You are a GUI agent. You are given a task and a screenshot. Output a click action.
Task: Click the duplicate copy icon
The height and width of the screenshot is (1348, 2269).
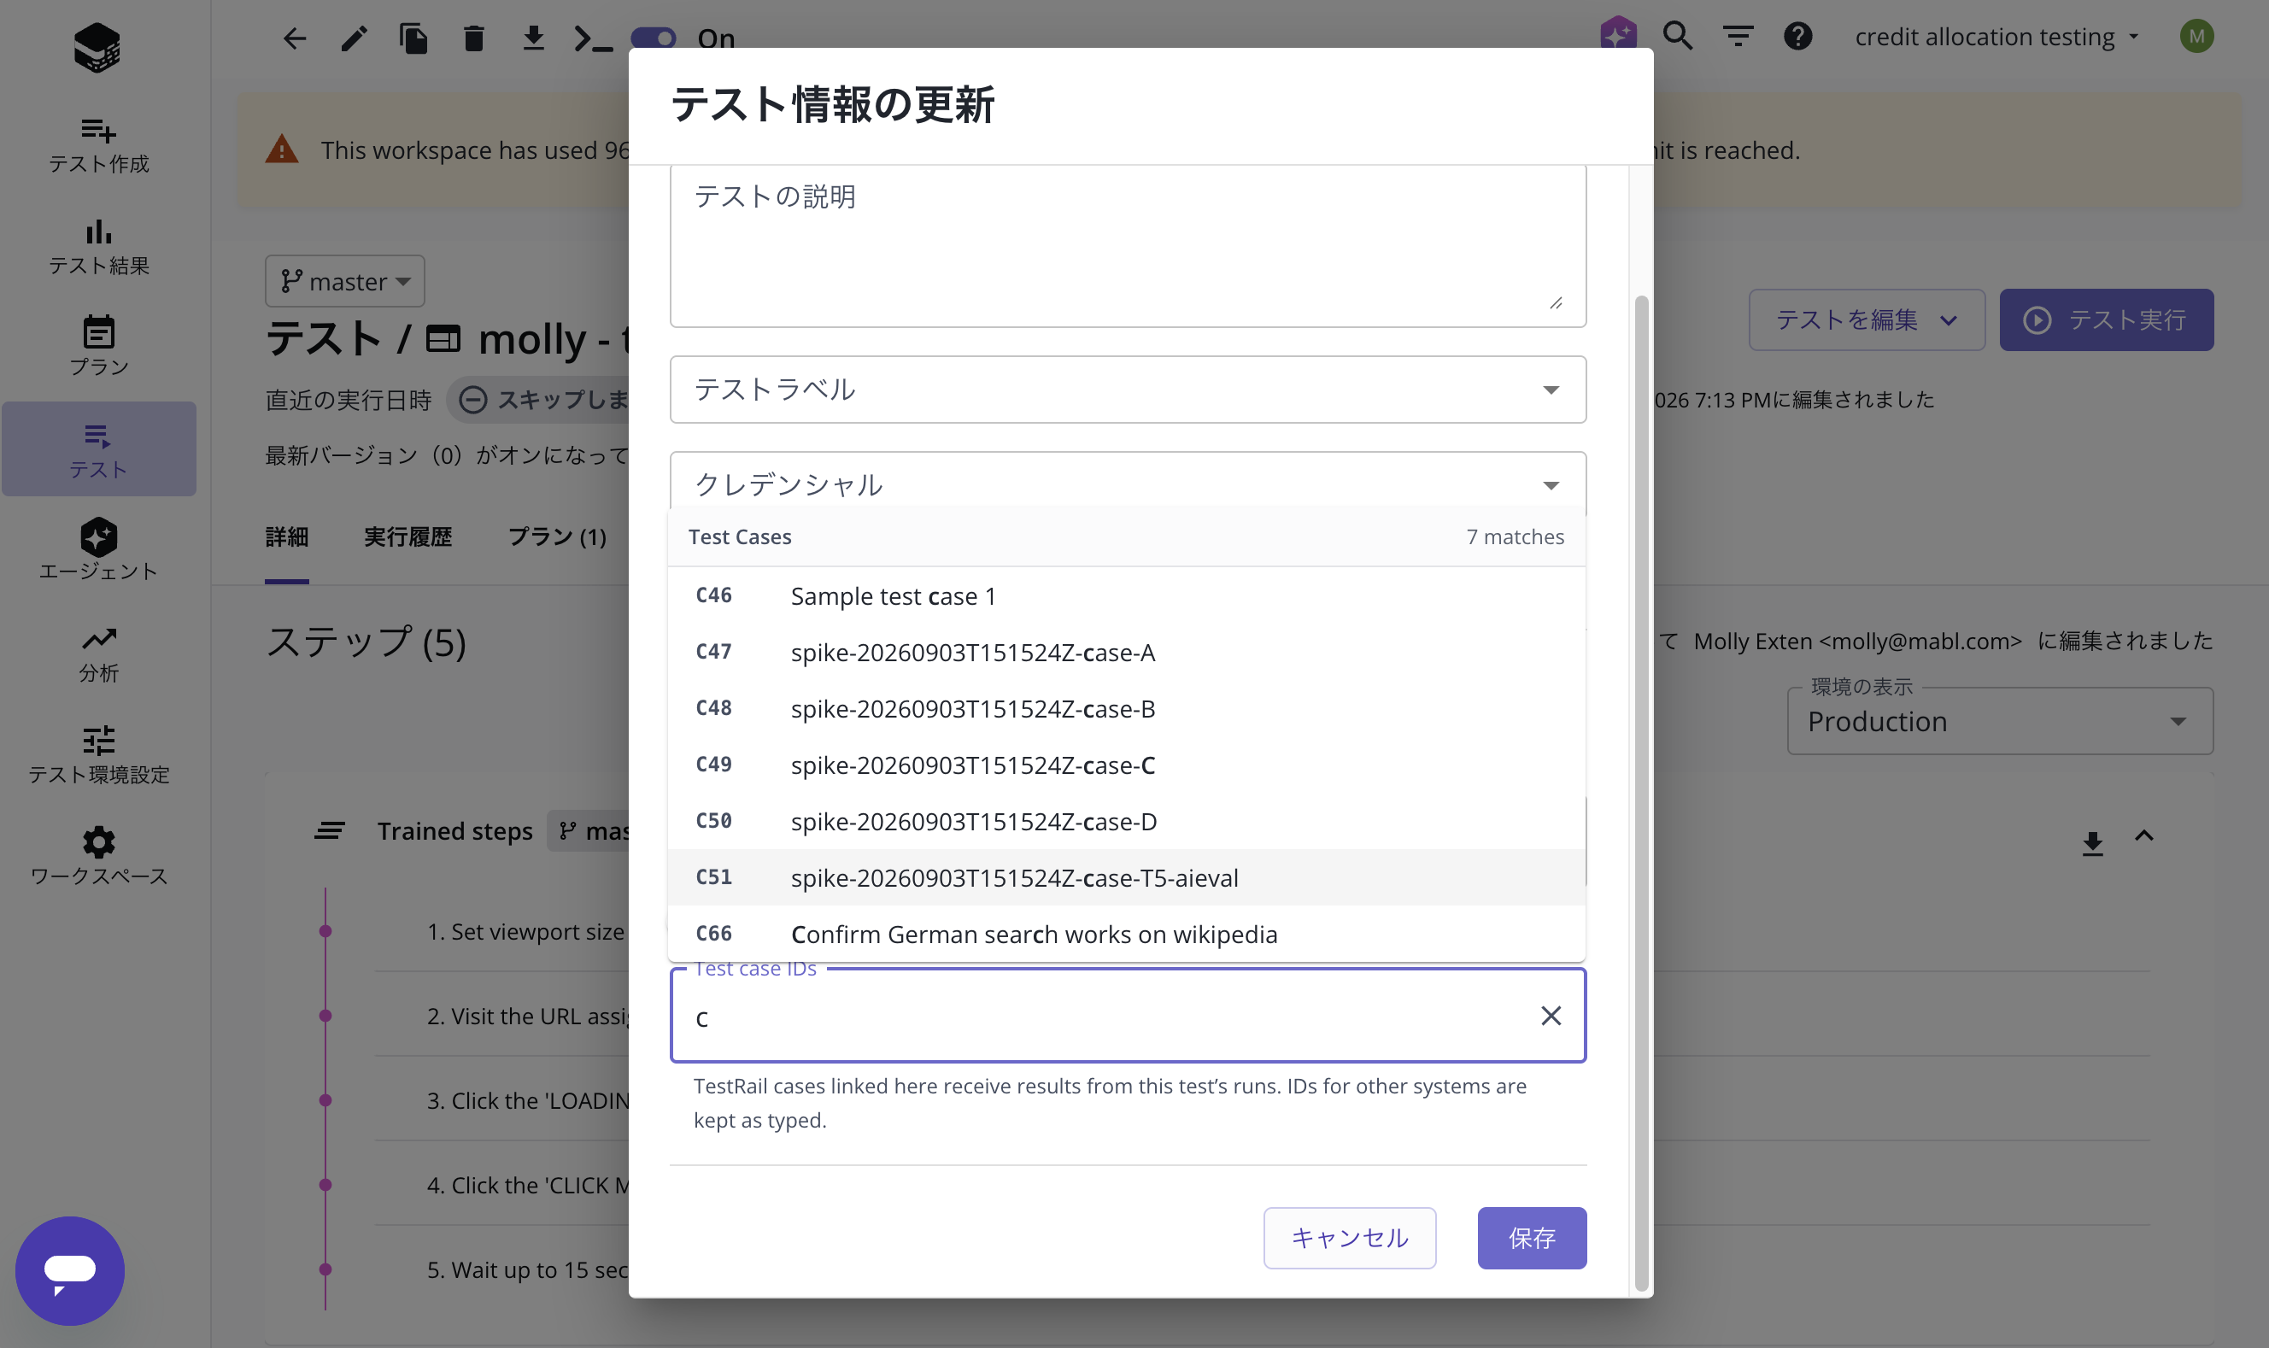pyautogui.click(x=414, y=38)
